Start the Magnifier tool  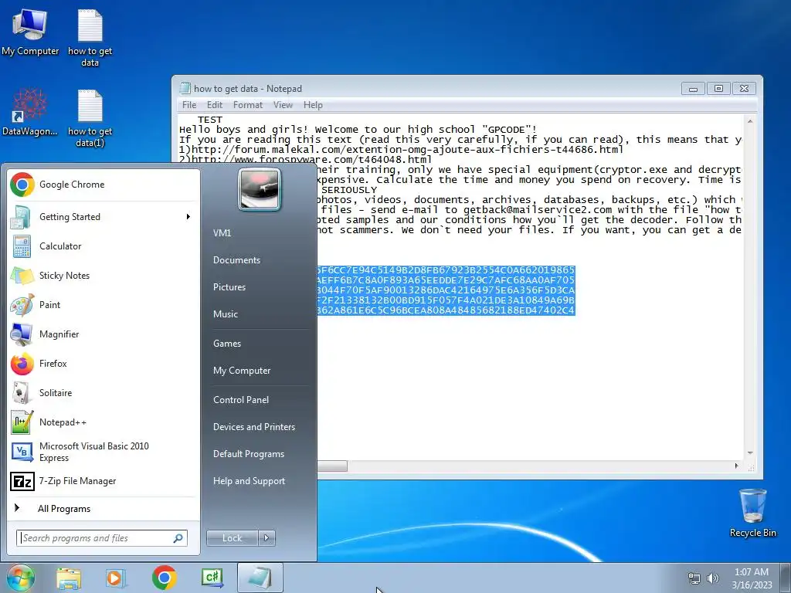point(104,334)
